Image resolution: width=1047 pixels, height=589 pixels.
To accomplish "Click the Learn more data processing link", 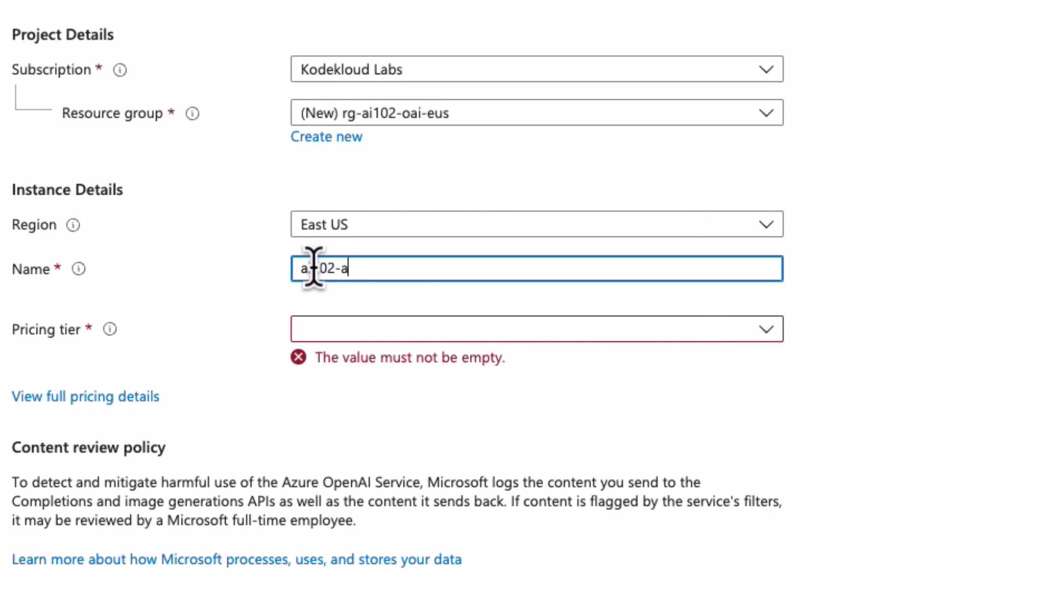I will pos(236,559).
